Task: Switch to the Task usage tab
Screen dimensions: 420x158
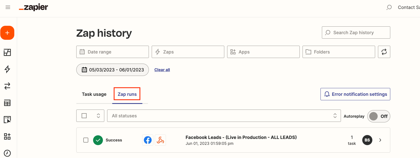Action: 94,94
